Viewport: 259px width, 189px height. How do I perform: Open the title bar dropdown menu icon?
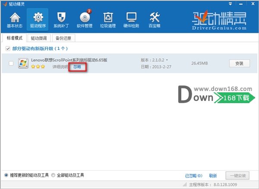pos(231,3)
